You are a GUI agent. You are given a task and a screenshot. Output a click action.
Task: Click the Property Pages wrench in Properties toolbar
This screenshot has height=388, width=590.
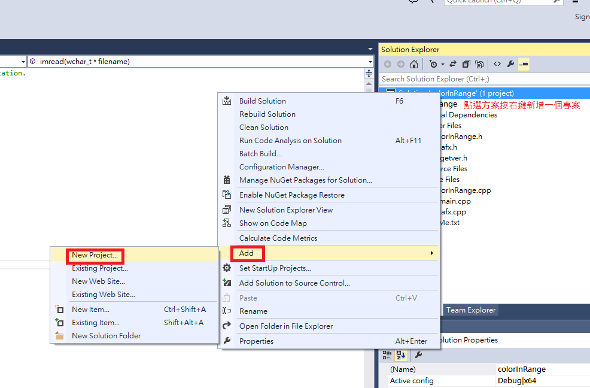[x=418, y=355]
